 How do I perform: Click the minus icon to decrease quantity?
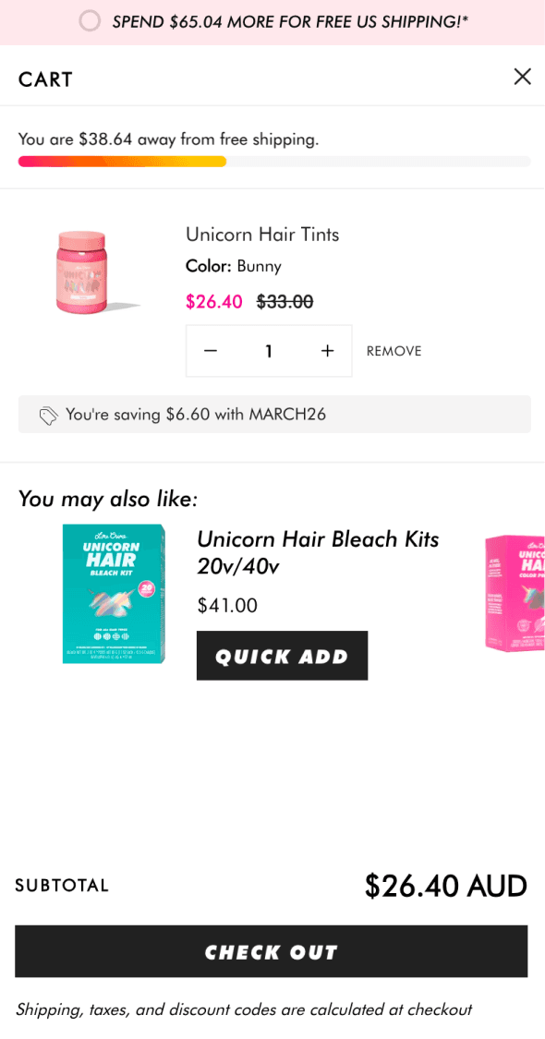click(x=211, y=351)
